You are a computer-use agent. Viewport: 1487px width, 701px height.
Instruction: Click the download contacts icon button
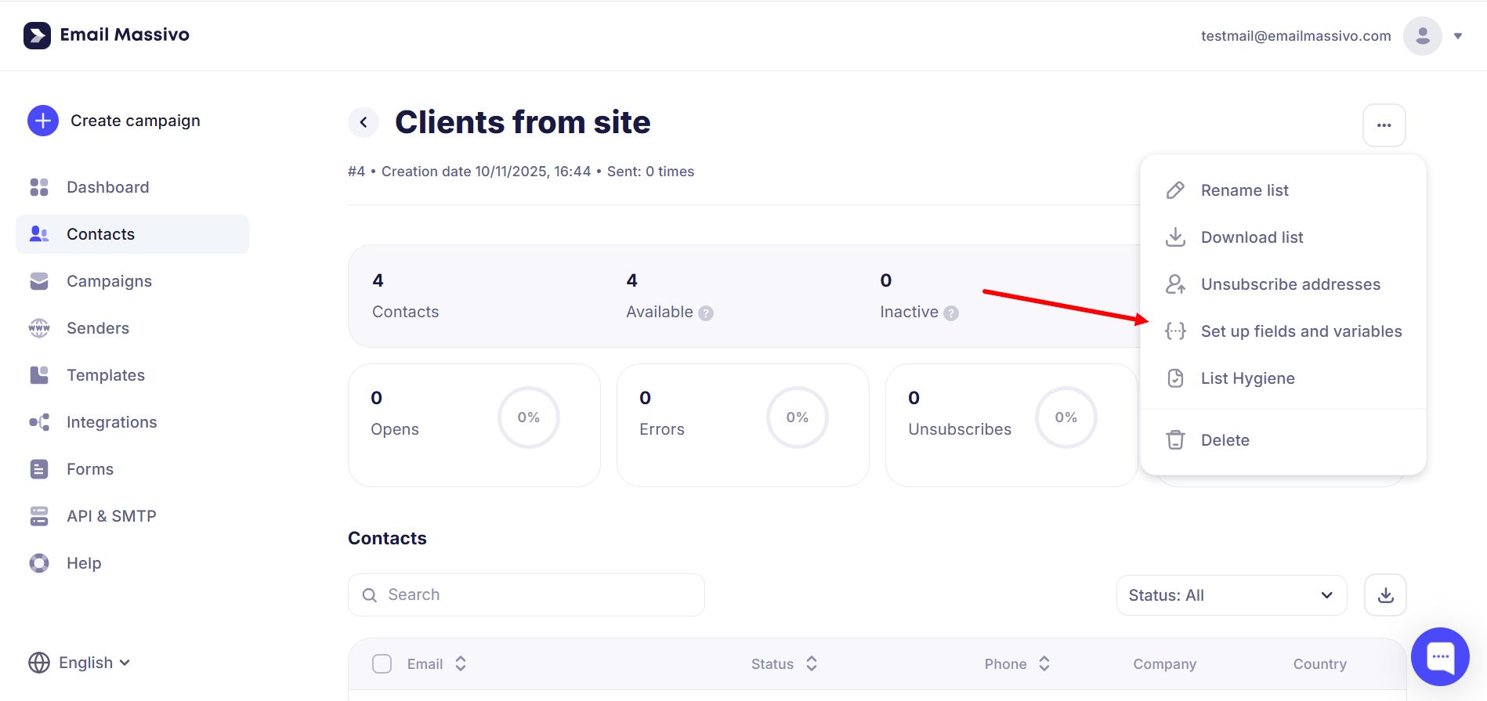click(1385, 595)
